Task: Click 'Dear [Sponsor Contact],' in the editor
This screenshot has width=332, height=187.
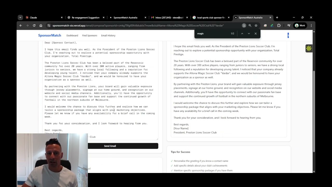Action: [61, 43]
